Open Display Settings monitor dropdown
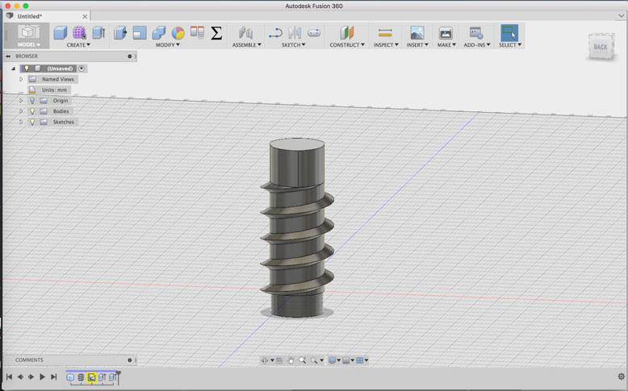The width and height of the screenshot is (628, 391). [334, 360]
